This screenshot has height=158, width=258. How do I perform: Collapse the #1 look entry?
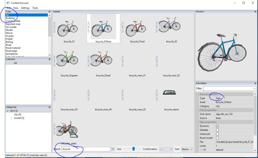[201, 150]
